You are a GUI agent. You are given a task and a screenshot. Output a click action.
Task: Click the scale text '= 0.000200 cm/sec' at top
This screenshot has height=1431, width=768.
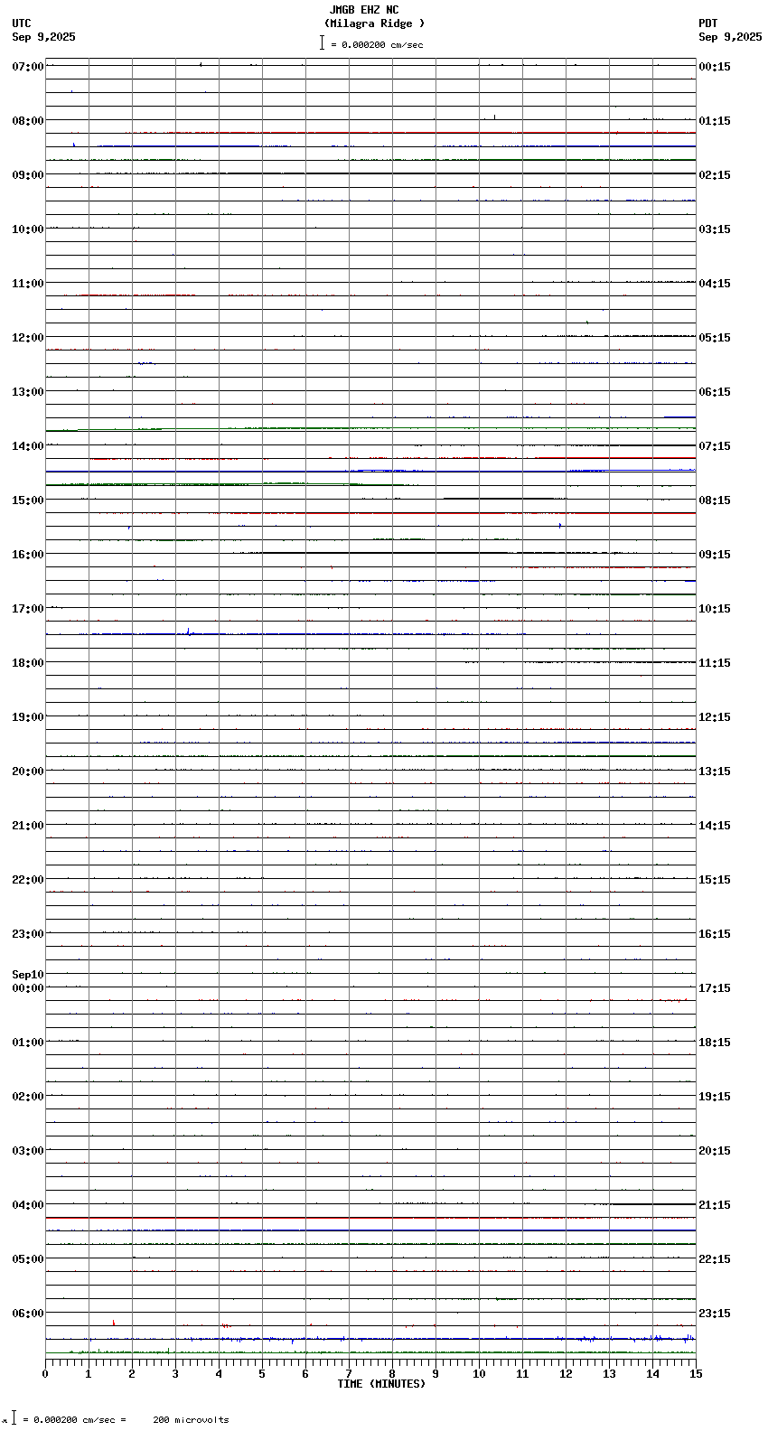(x=377, y=44)
